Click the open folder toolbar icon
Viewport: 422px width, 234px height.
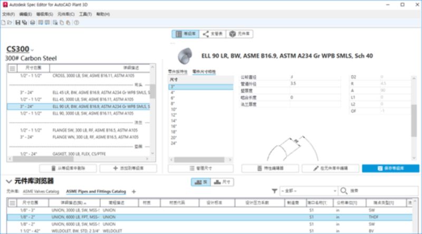pos(9,23)
